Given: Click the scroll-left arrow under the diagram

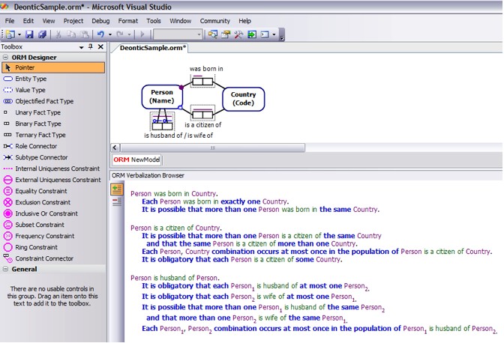Looking at the screenshot, I should click(115, 148).
